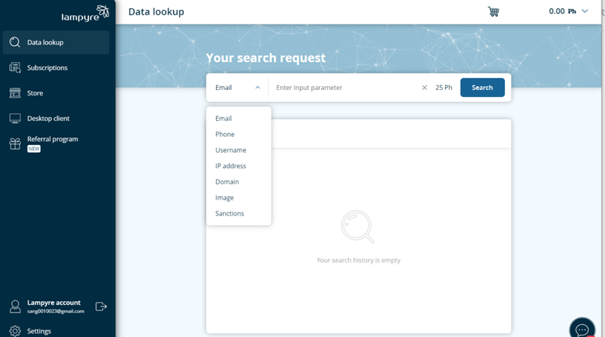
Task: Expand the balance 0.00 Ph chevron
Action: coord(585,11)
